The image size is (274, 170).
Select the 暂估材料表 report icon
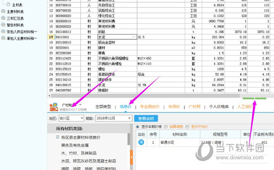(3, 25)
